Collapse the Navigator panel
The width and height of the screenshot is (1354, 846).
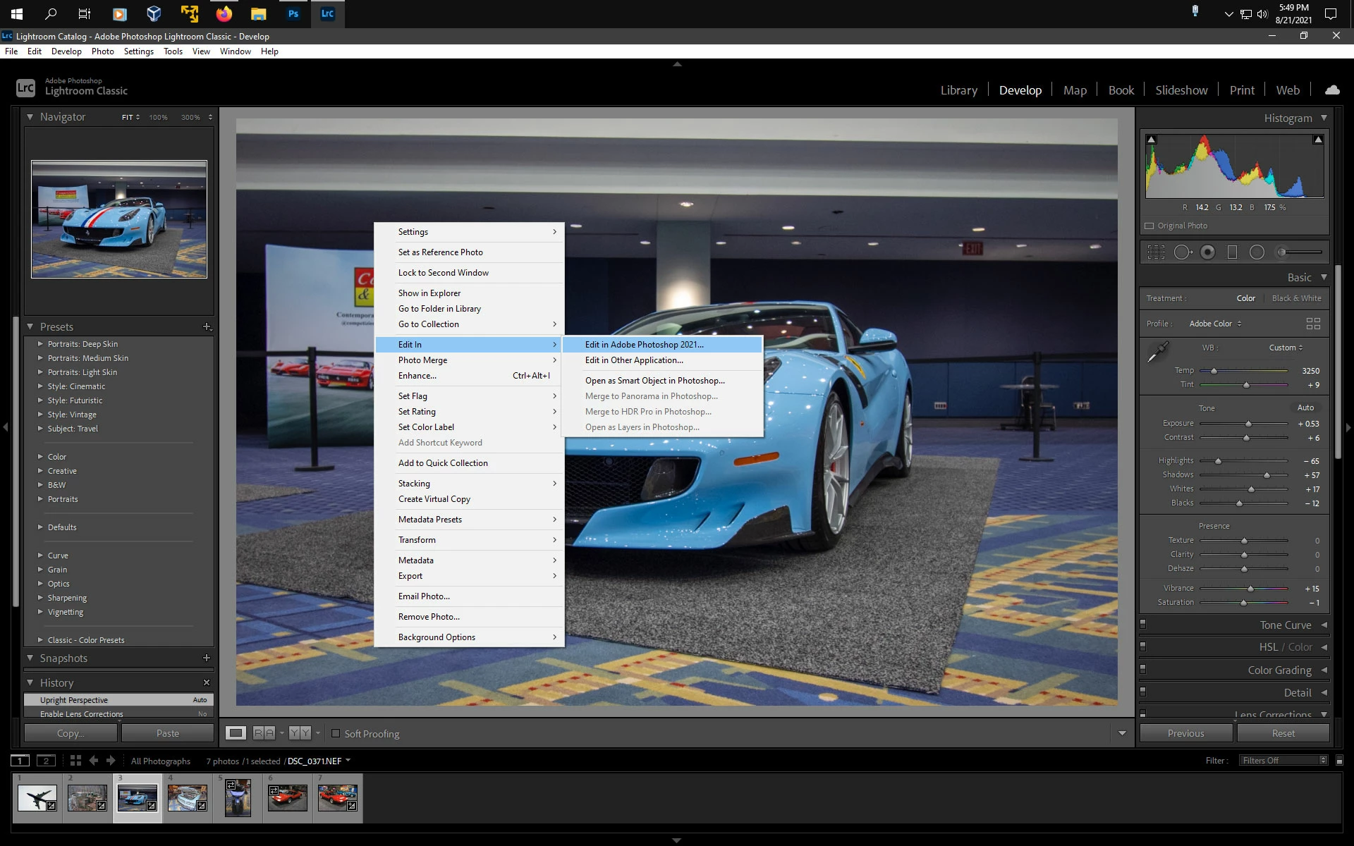click(x=30, y=117)
